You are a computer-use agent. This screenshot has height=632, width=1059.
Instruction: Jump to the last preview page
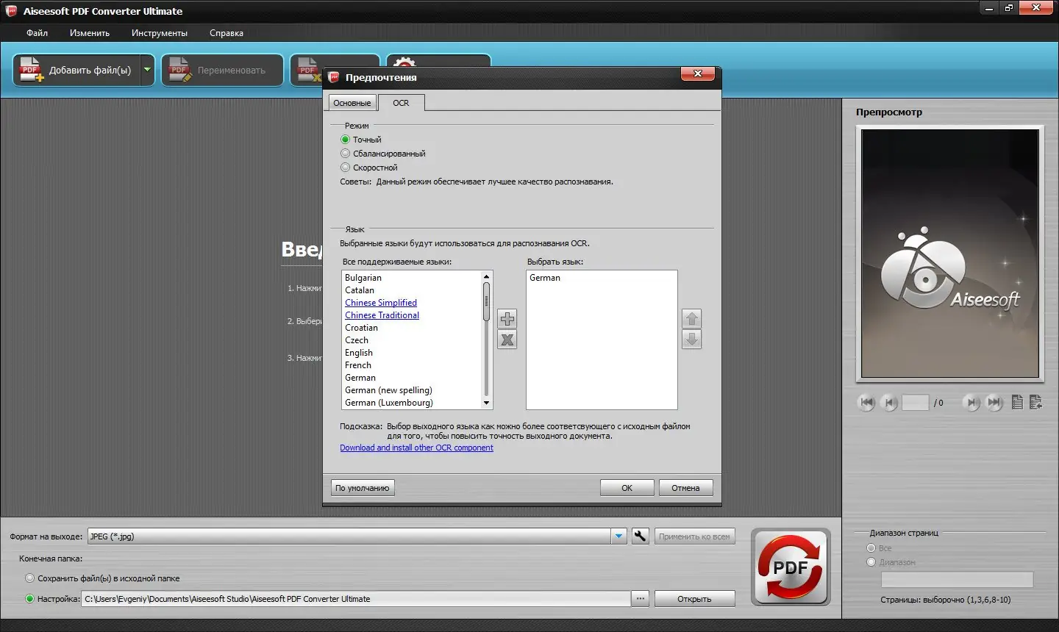994,403
